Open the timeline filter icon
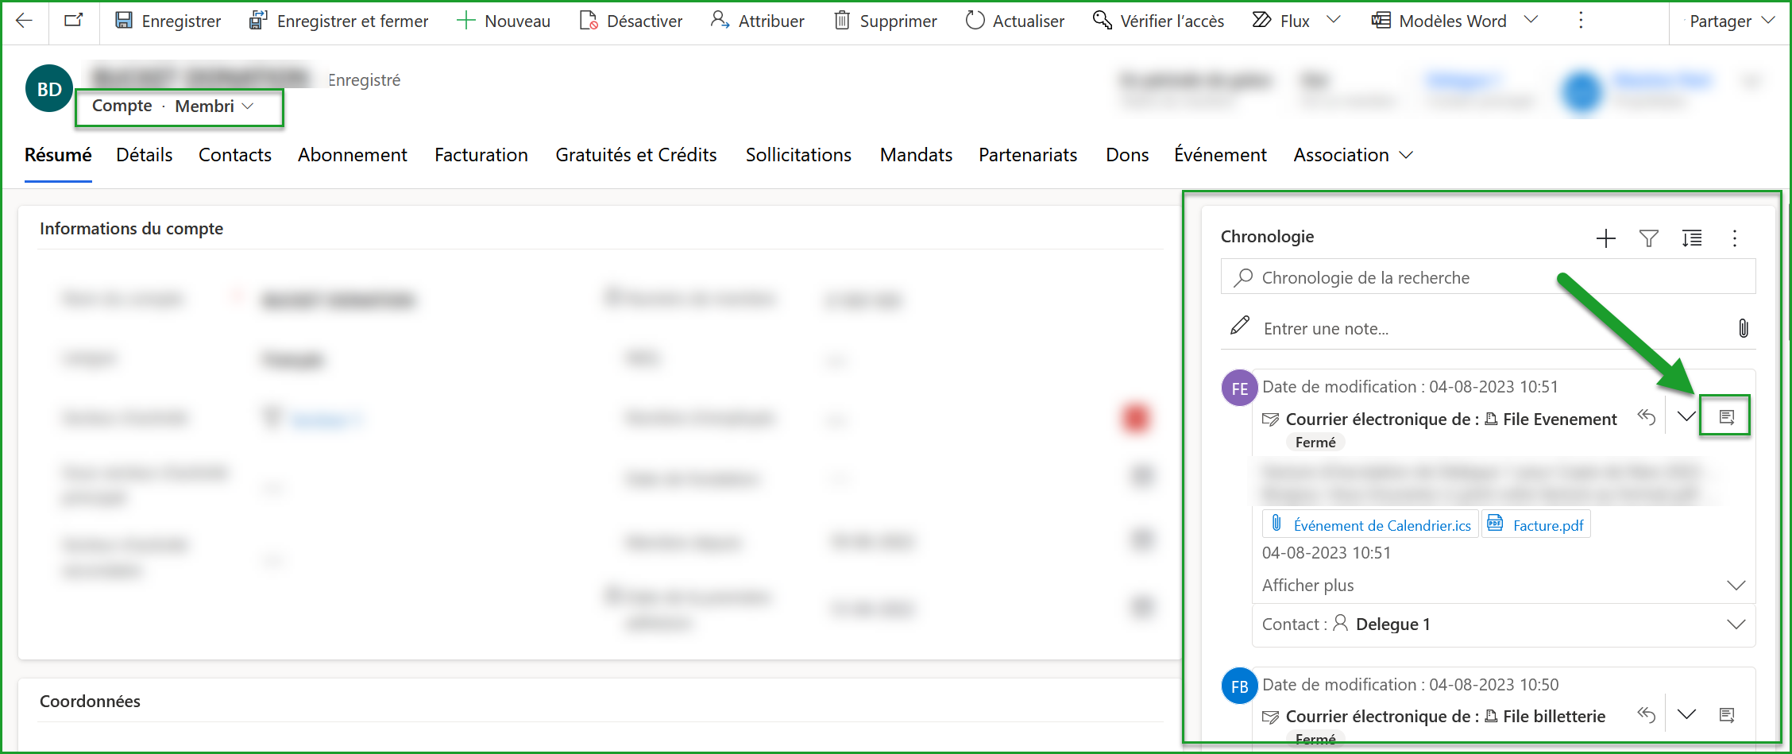This screenshot has height=754, width=1792. 1649,238
